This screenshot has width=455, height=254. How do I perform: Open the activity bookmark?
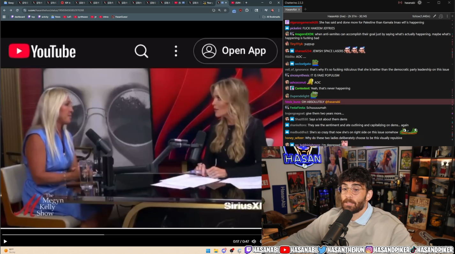(x=43, y=17)
